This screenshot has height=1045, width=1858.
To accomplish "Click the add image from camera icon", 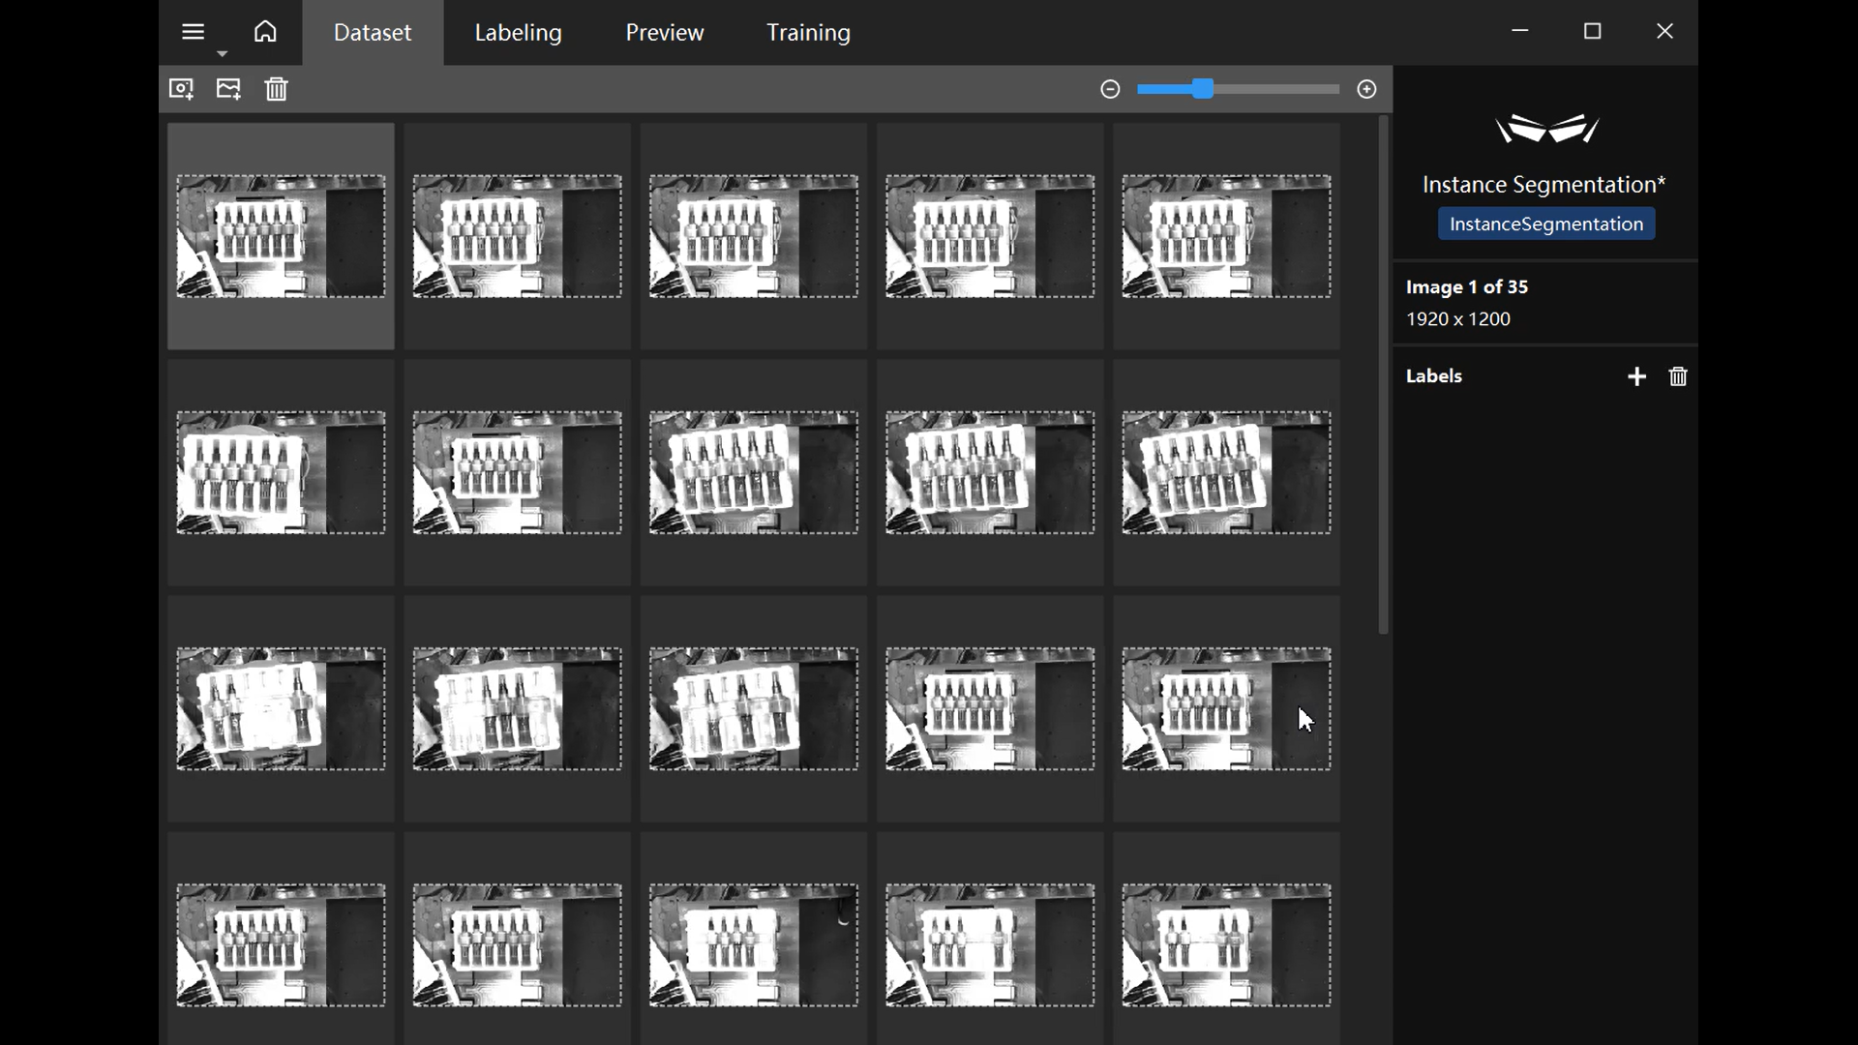I will tap(181, 90).
